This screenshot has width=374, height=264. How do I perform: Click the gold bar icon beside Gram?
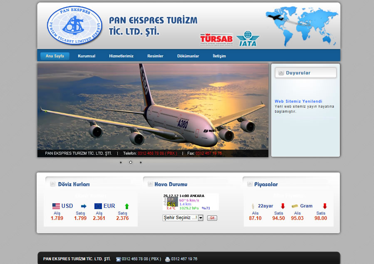pos(295,206)
